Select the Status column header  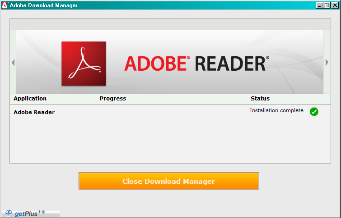(260, 99)
